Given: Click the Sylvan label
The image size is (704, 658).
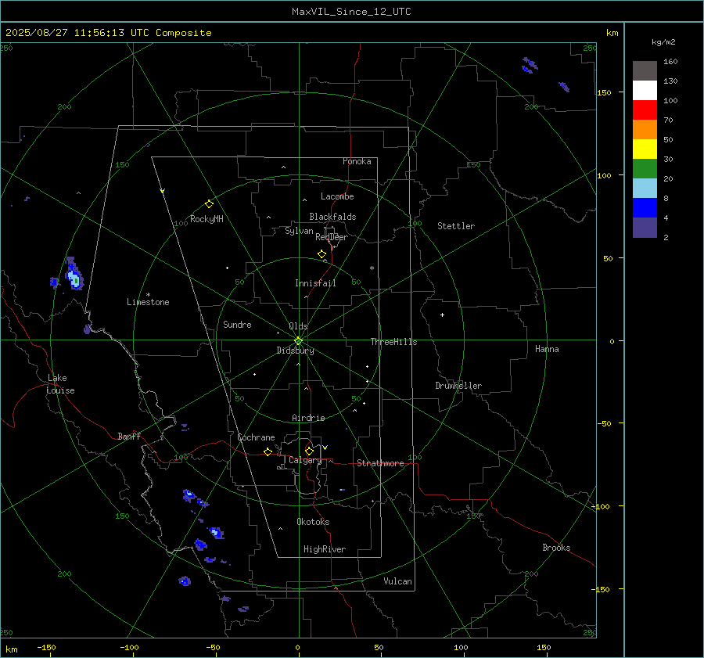Looking at the screenshot, I should tap(299, 231).
